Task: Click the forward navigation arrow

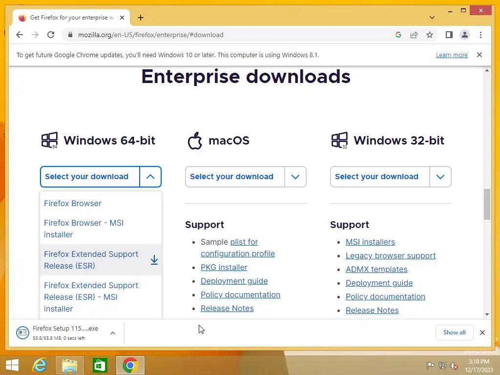Action: 35,35
